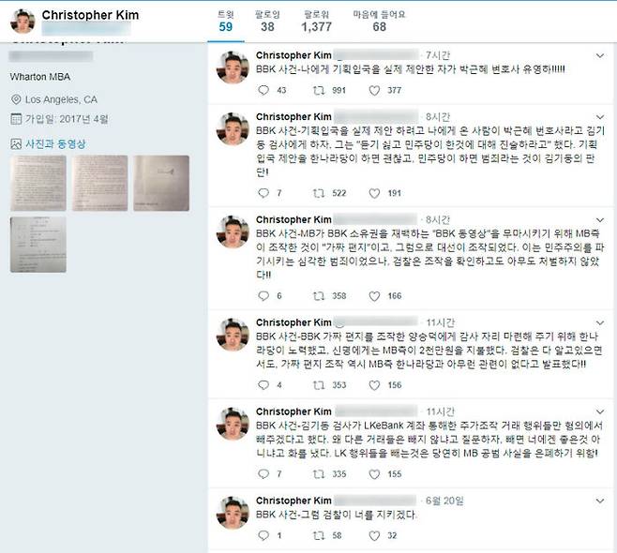
Task: Expand the chevron on first 8시간 tweet
Action: pos(600,117)
